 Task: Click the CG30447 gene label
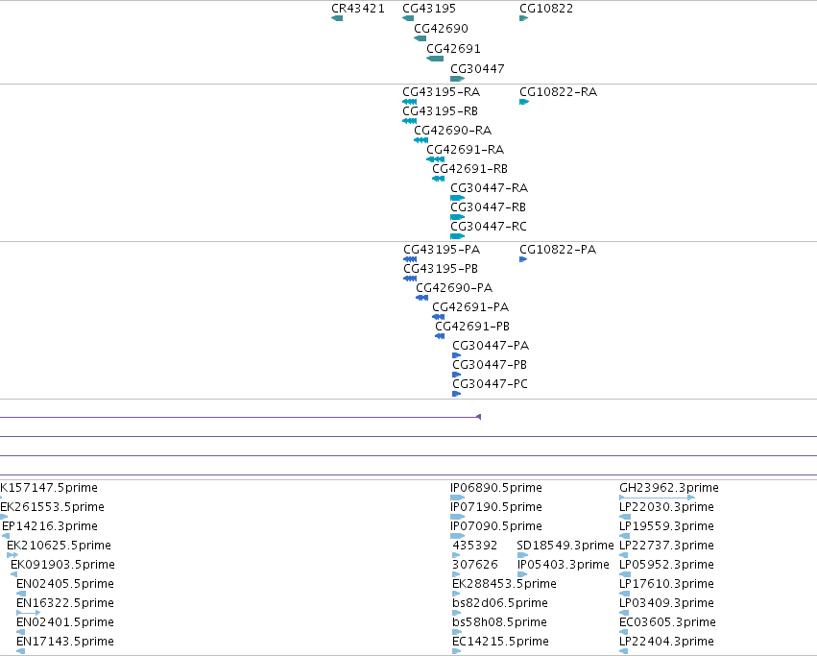tap(477, 69)
